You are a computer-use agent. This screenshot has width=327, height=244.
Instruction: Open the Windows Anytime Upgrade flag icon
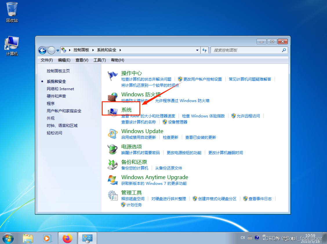112,180
